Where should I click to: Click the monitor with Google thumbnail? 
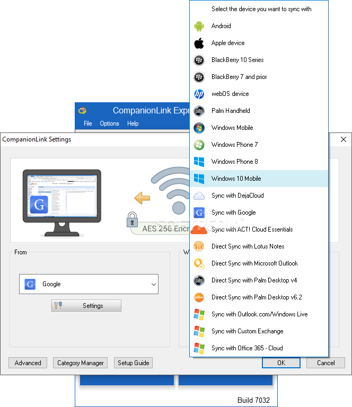[62, 203]
